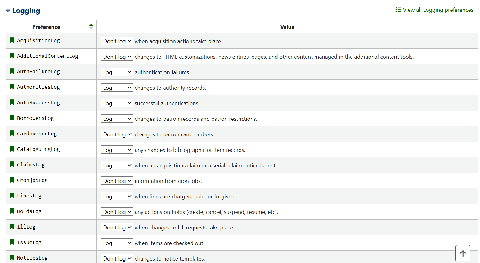The width and height of the screenshot is (480, 263).
Task: Click the bookmark icon beside BorrowersLog
Action: click(12, 118)
